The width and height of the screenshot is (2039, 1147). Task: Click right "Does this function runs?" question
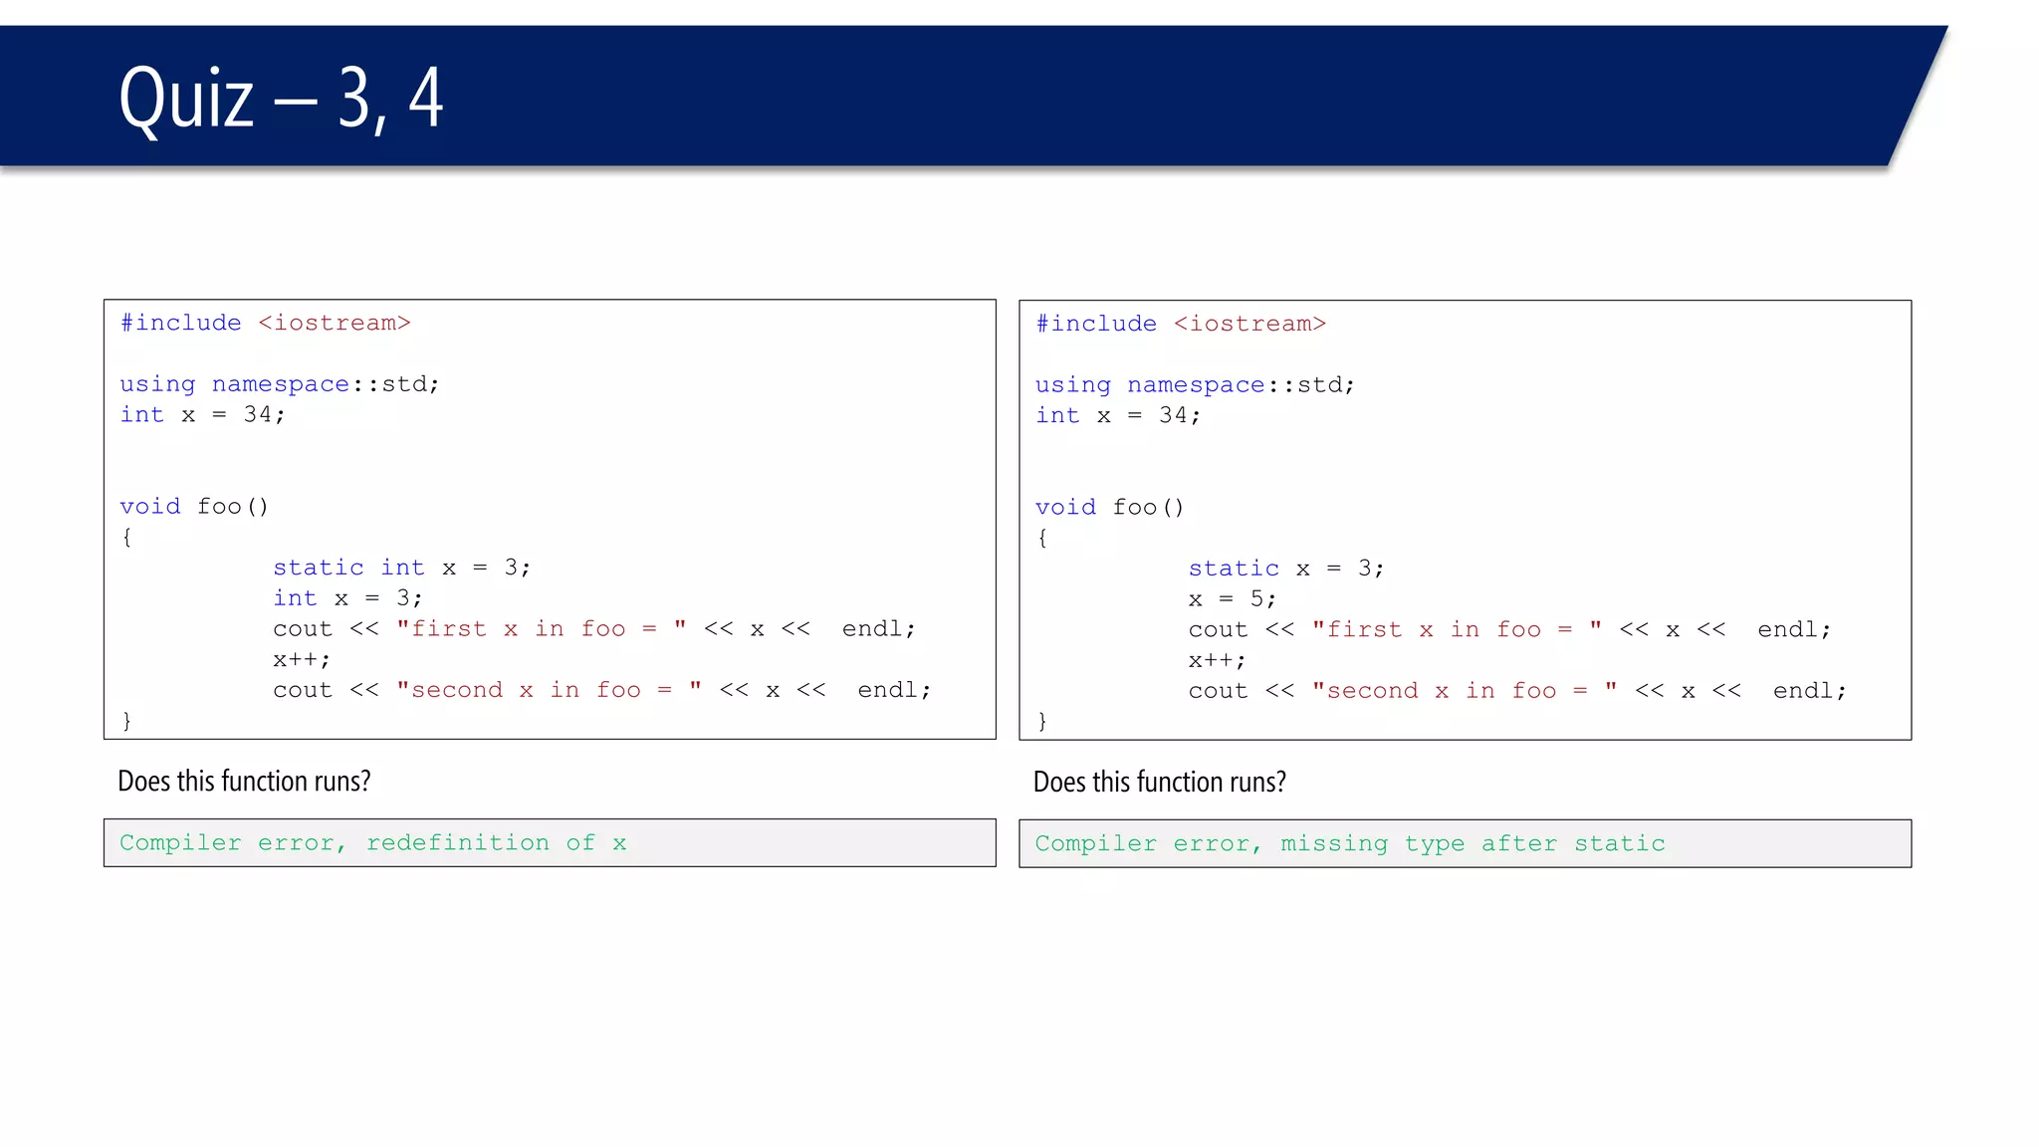pyautogui.click(x=1159, y=782)
